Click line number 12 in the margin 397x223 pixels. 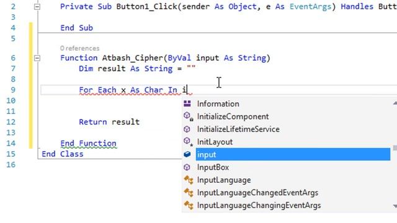(x=11, y=122)
